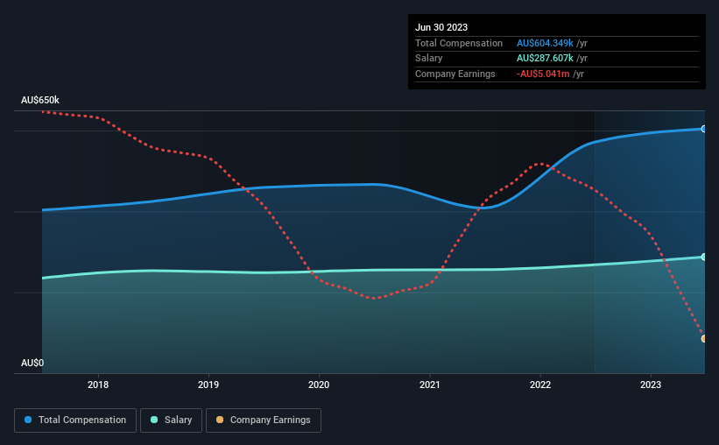The height and width of the screenshot is (445, 719).
Task: Click the blue Total Compensation legend dot
Action: pos(28,420)
